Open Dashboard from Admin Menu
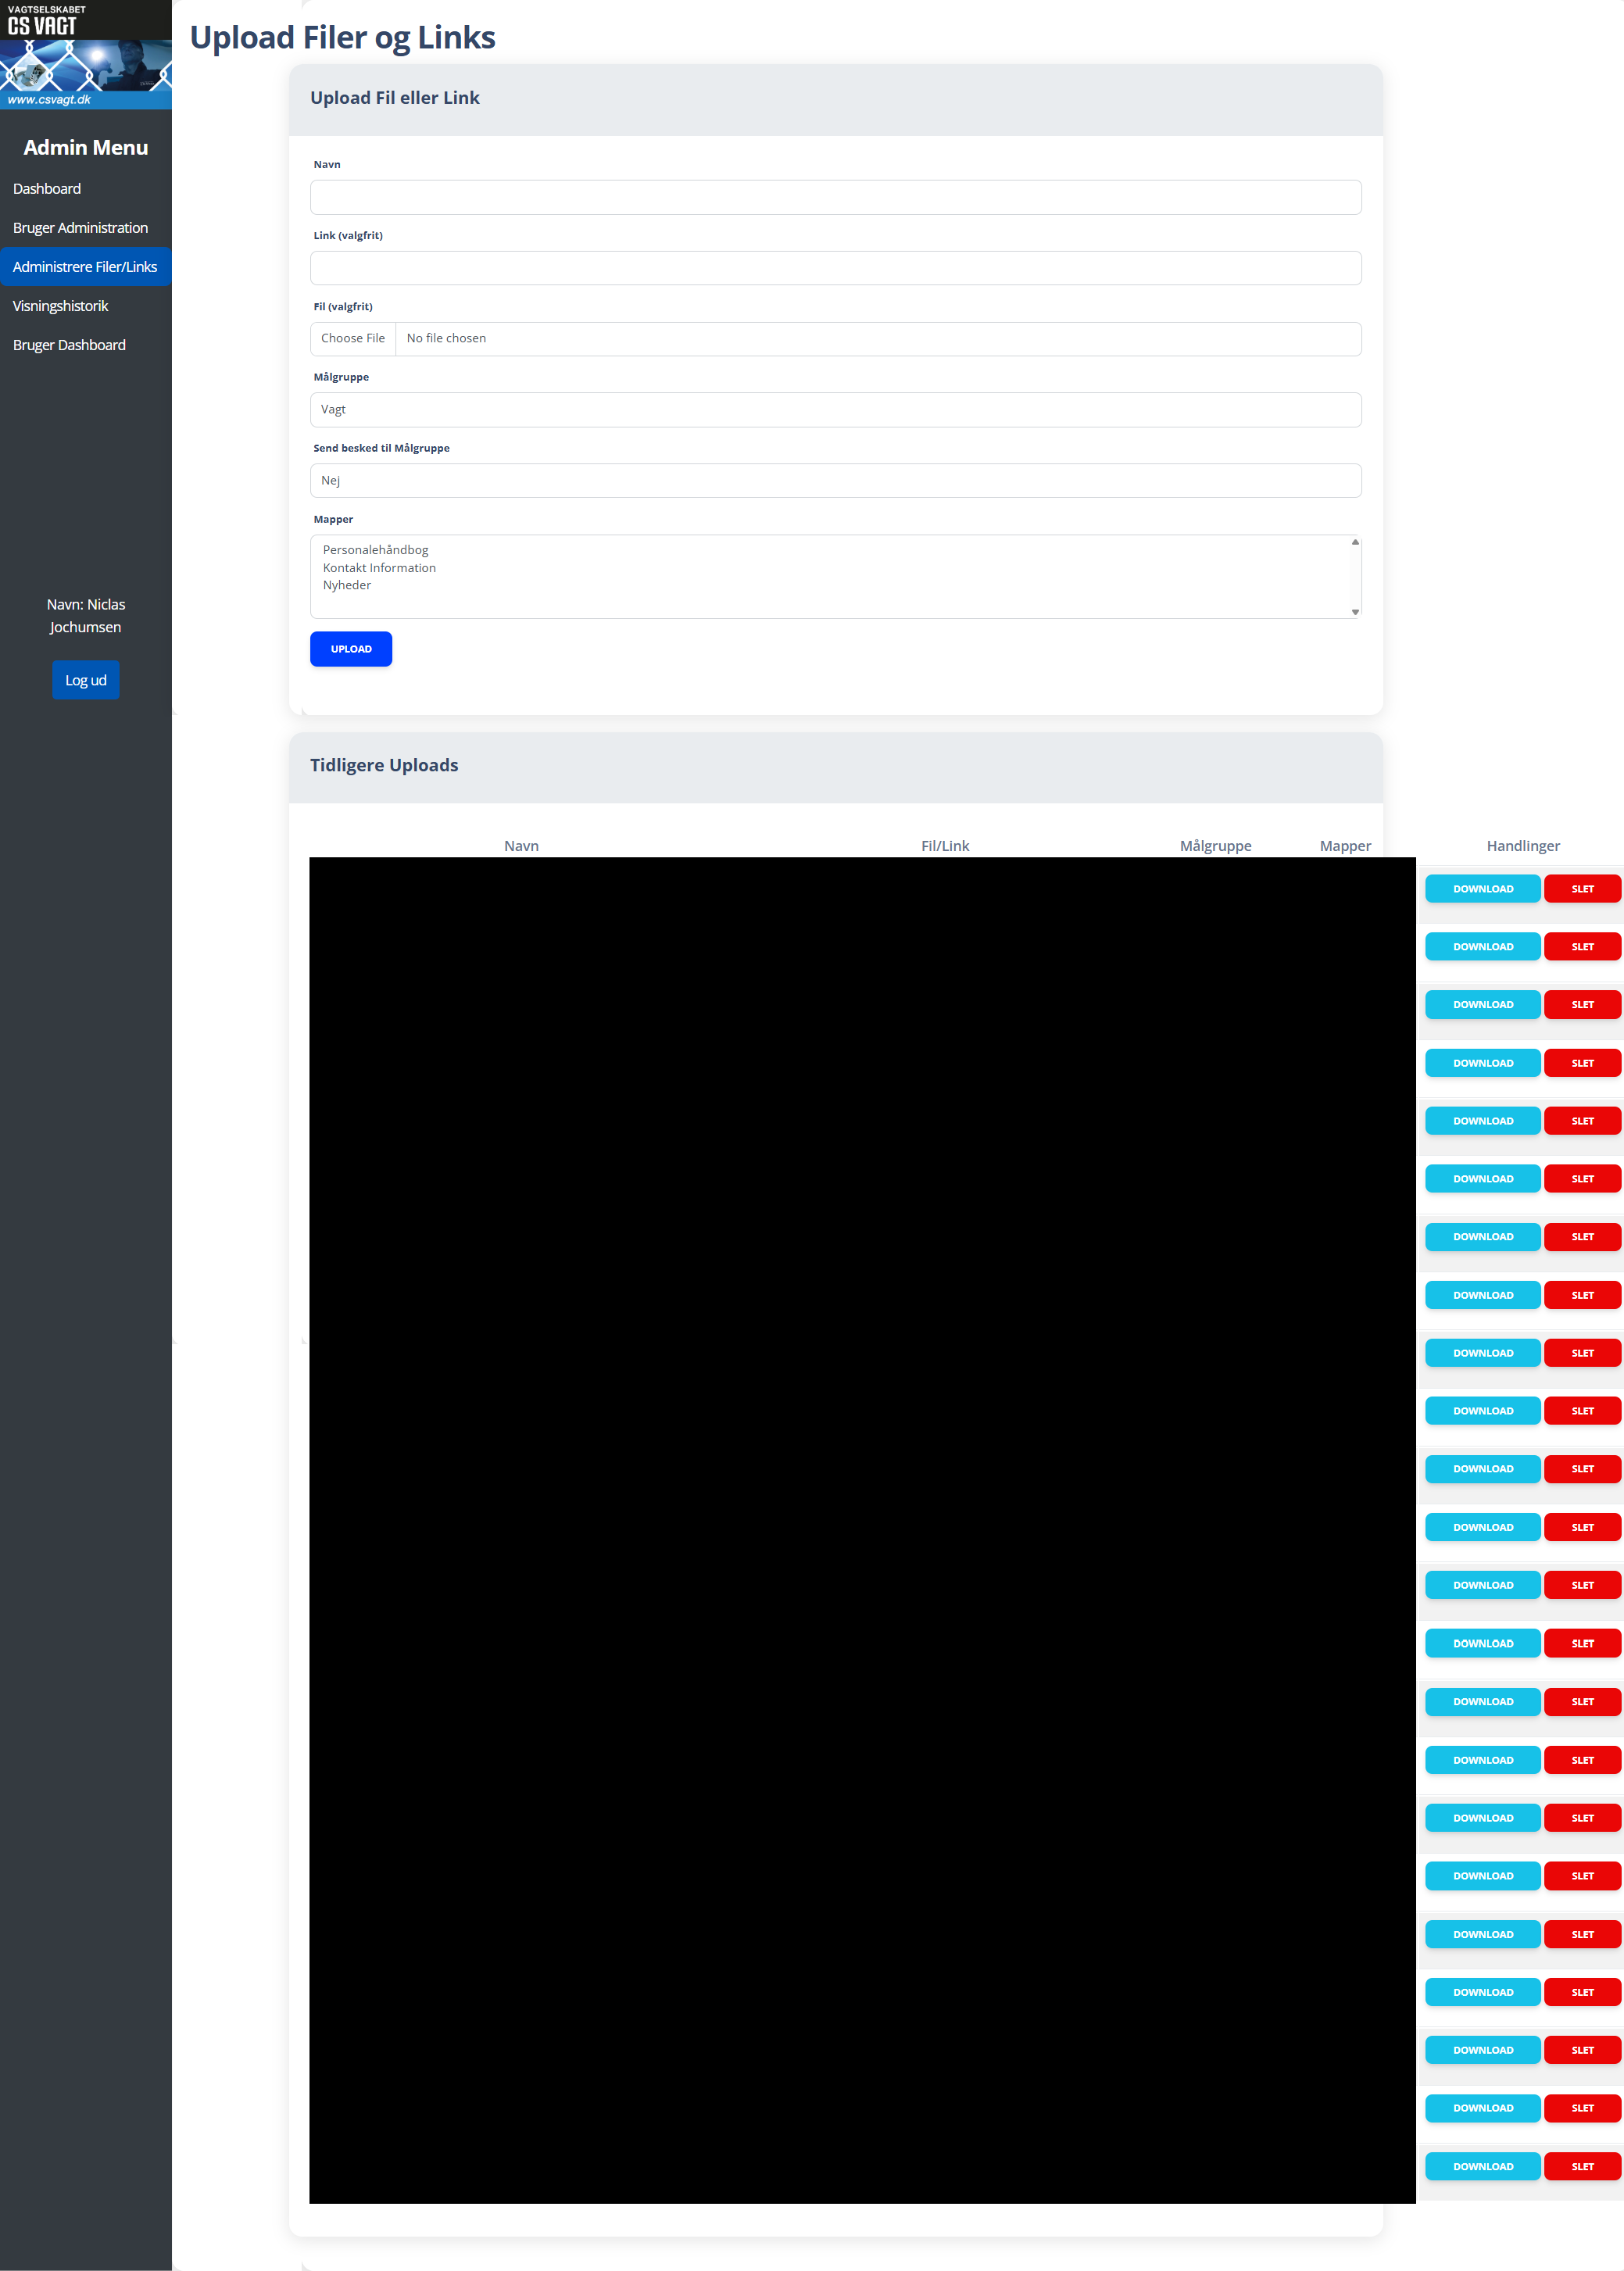The height and width of the screenshot is (2271, 1624). [x=47, y=189]
